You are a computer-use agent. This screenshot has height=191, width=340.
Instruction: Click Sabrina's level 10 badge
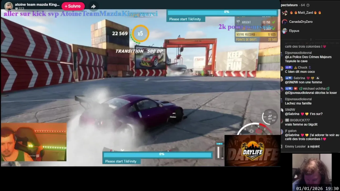(288, 78)
